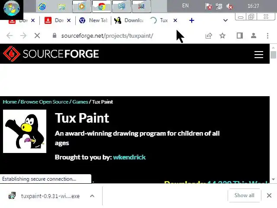This screenshot has width=277, height=208.
Task: Launch Internet Explorer from the taskbar
Action: tap(42, 7)
